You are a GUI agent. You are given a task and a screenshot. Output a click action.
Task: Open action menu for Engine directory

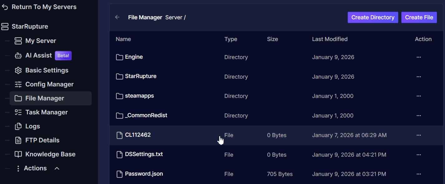point(418,57)
